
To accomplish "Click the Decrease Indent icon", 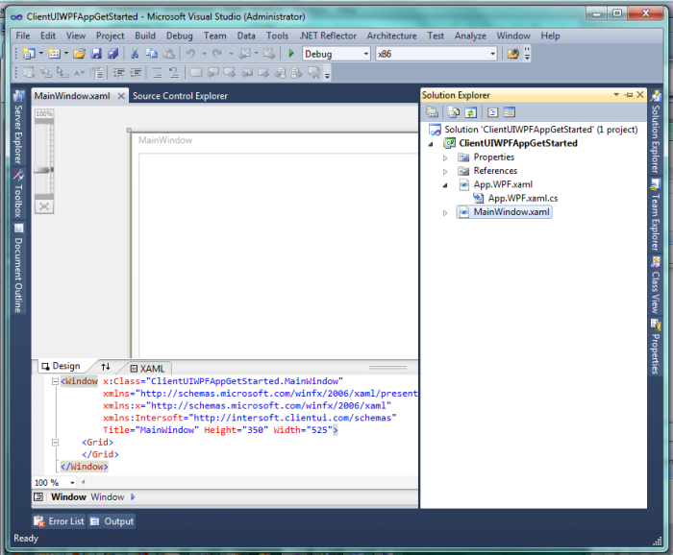I will (x=118, y=73).
